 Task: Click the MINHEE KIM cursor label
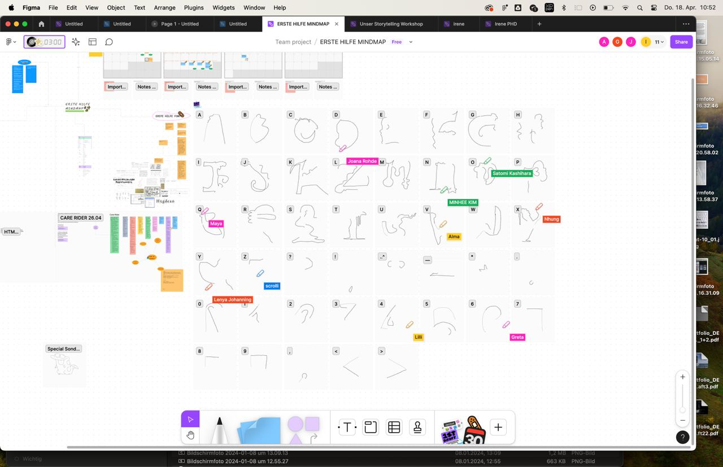coord(463,202)
